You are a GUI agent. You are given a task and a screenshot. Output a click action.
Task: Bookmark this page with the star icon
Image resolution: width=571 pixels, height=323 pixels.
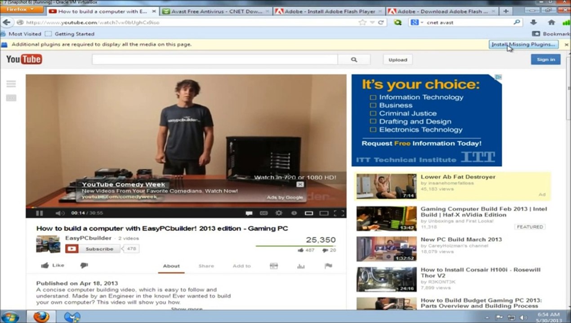coord(362,22)
